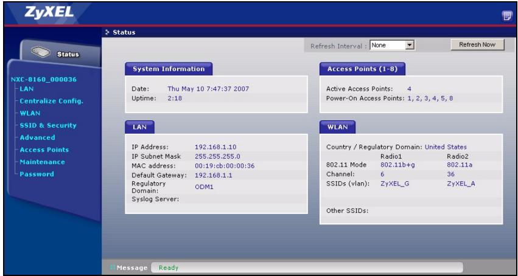The height and width of the screenshot is (276, 518).
Task: Click the Other SSIDs label
Action: (x=347, y=211)
